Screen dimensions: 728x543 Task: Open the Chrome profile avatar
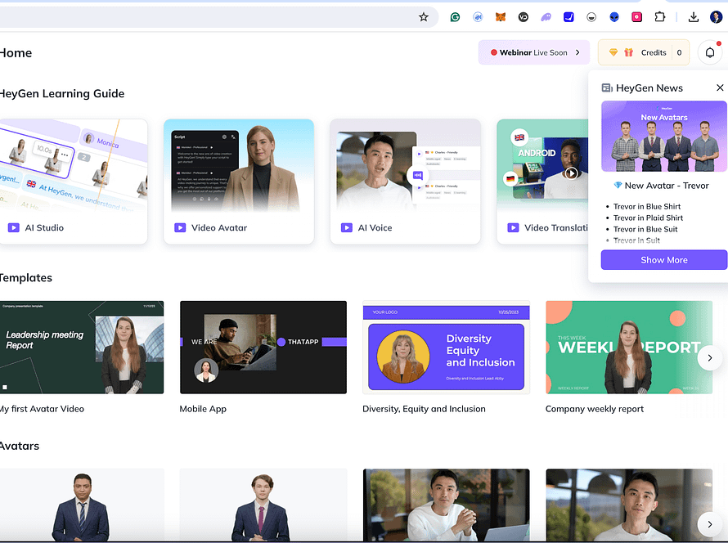pos(717,17)
